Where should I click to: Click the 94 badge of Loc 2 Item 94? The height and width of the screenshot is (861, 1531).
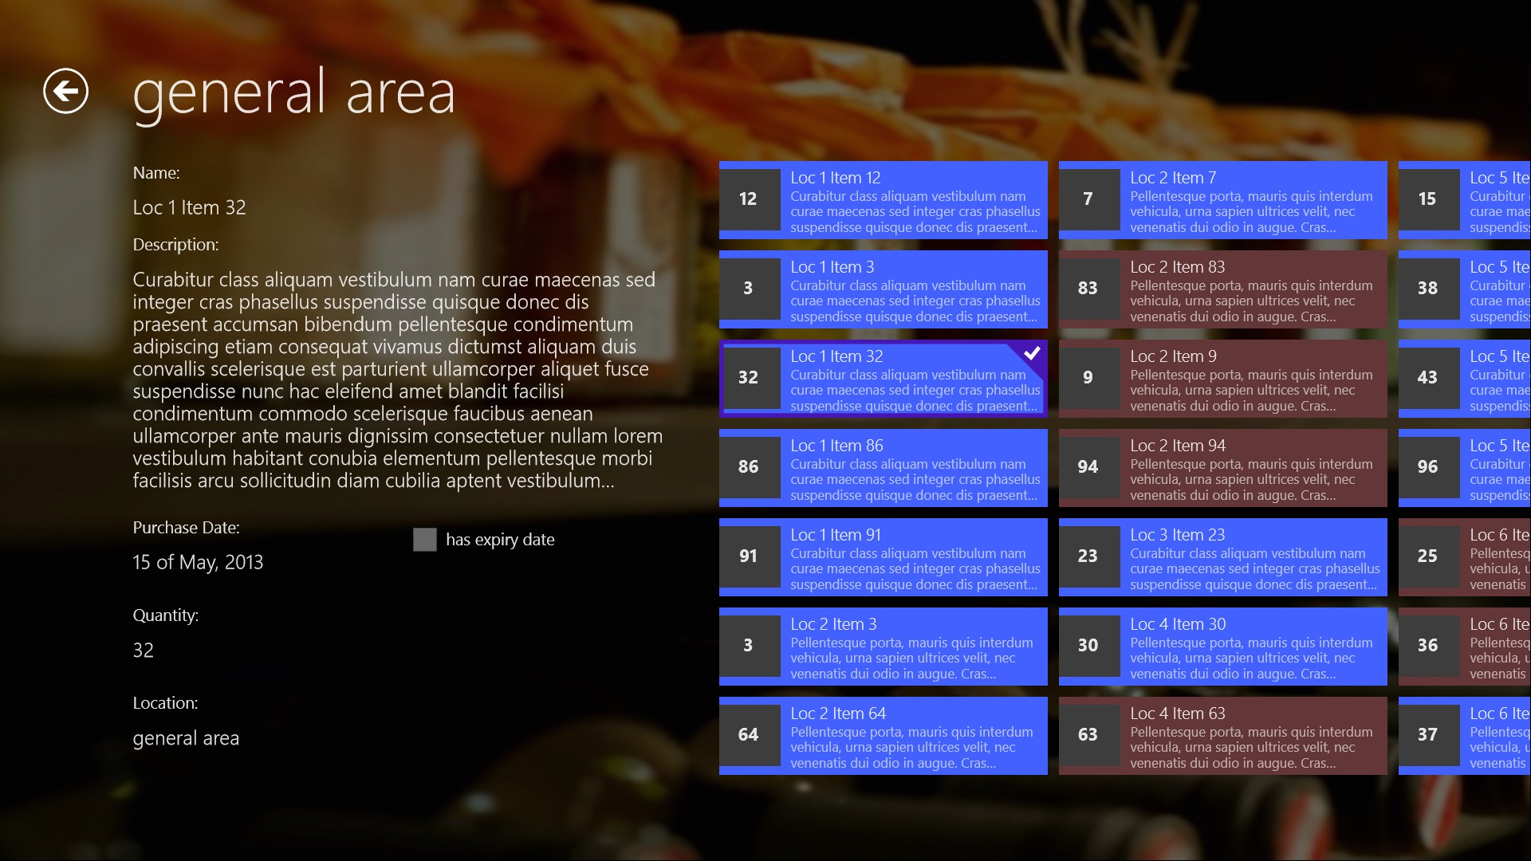pyautogui.click(x=1088, y=467)
